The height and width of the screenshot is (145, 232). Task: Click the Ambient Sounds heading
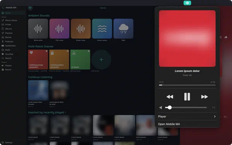(x=39, y=15)
